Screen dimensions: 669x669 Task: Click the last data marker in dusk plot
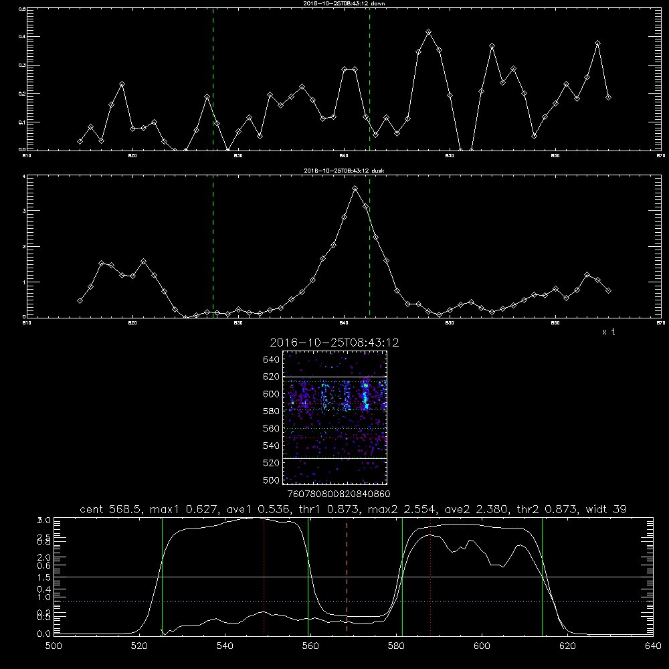click(608, 290)
